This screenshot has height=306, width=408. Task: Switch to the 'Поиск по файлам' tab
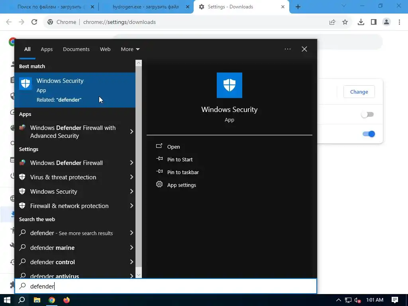click(49, 7)
